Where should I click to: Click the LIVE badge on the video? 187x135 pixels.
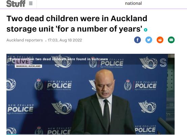click(x=22, y=62)
